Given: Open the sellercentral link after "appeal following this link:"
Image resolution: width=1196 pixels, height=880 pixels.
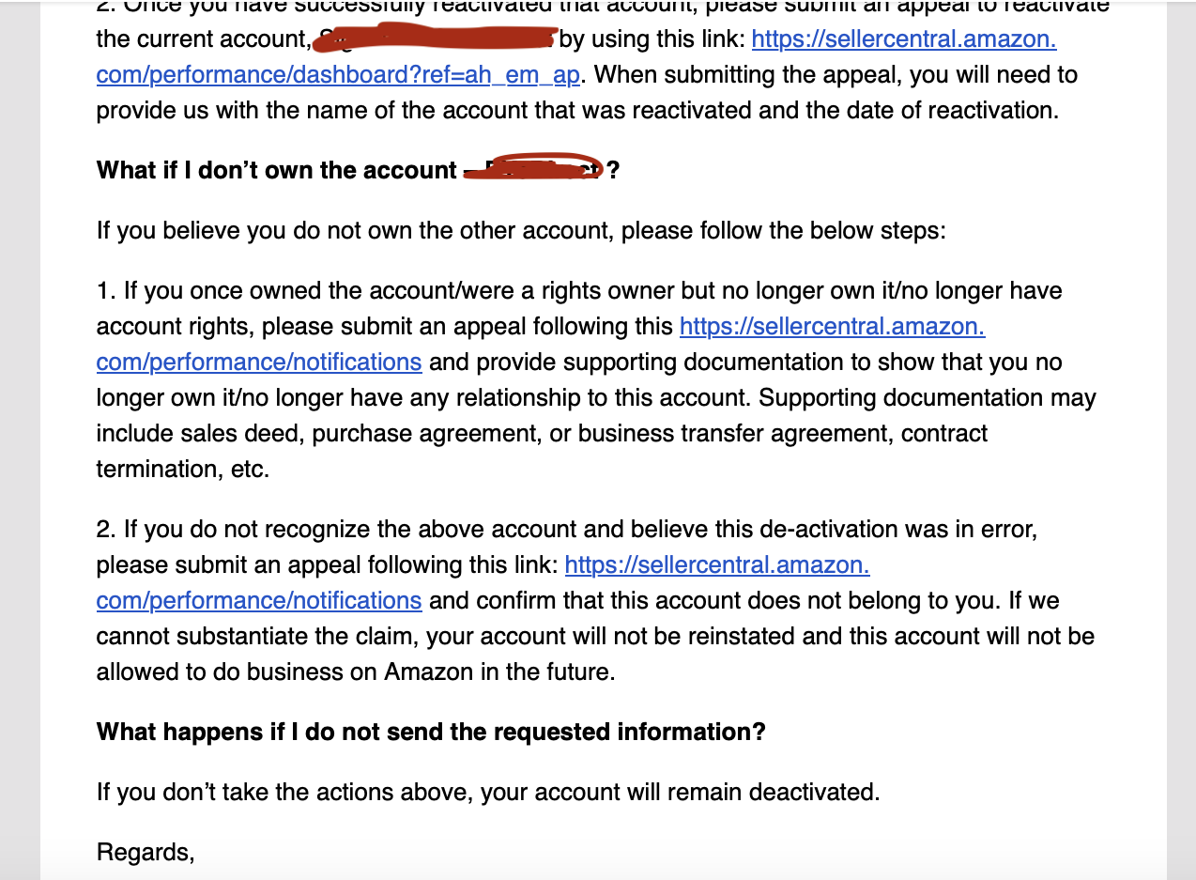Looking at the screenshot, I should pyautogui.click(x=717, y=564).
